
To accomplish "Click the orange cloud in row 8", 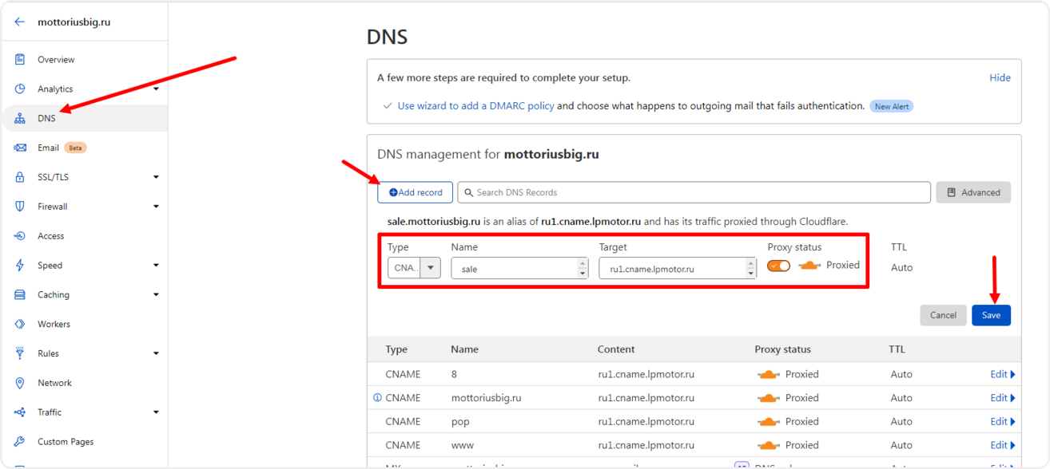I will coord(769,374).
